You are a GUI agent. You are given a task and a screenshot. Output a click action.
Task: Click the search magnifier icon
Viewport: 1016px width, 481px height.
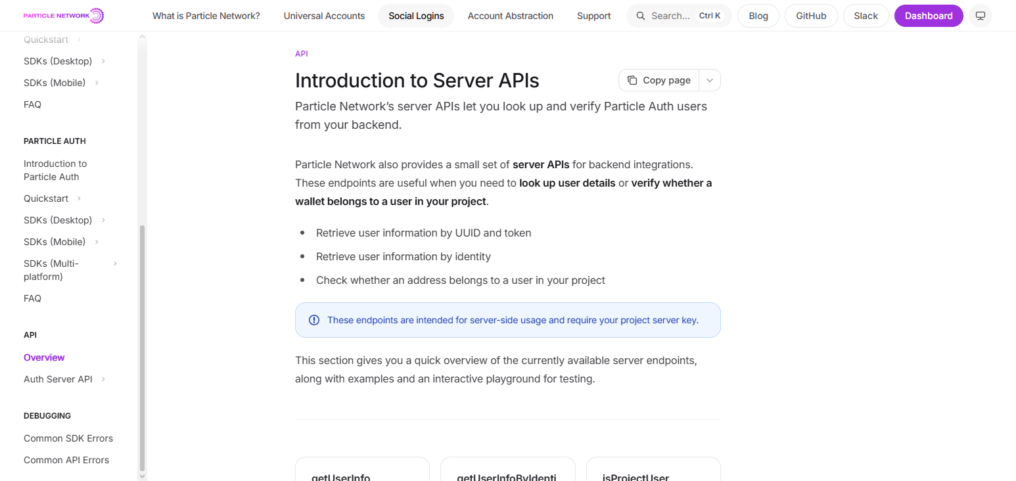640,16
